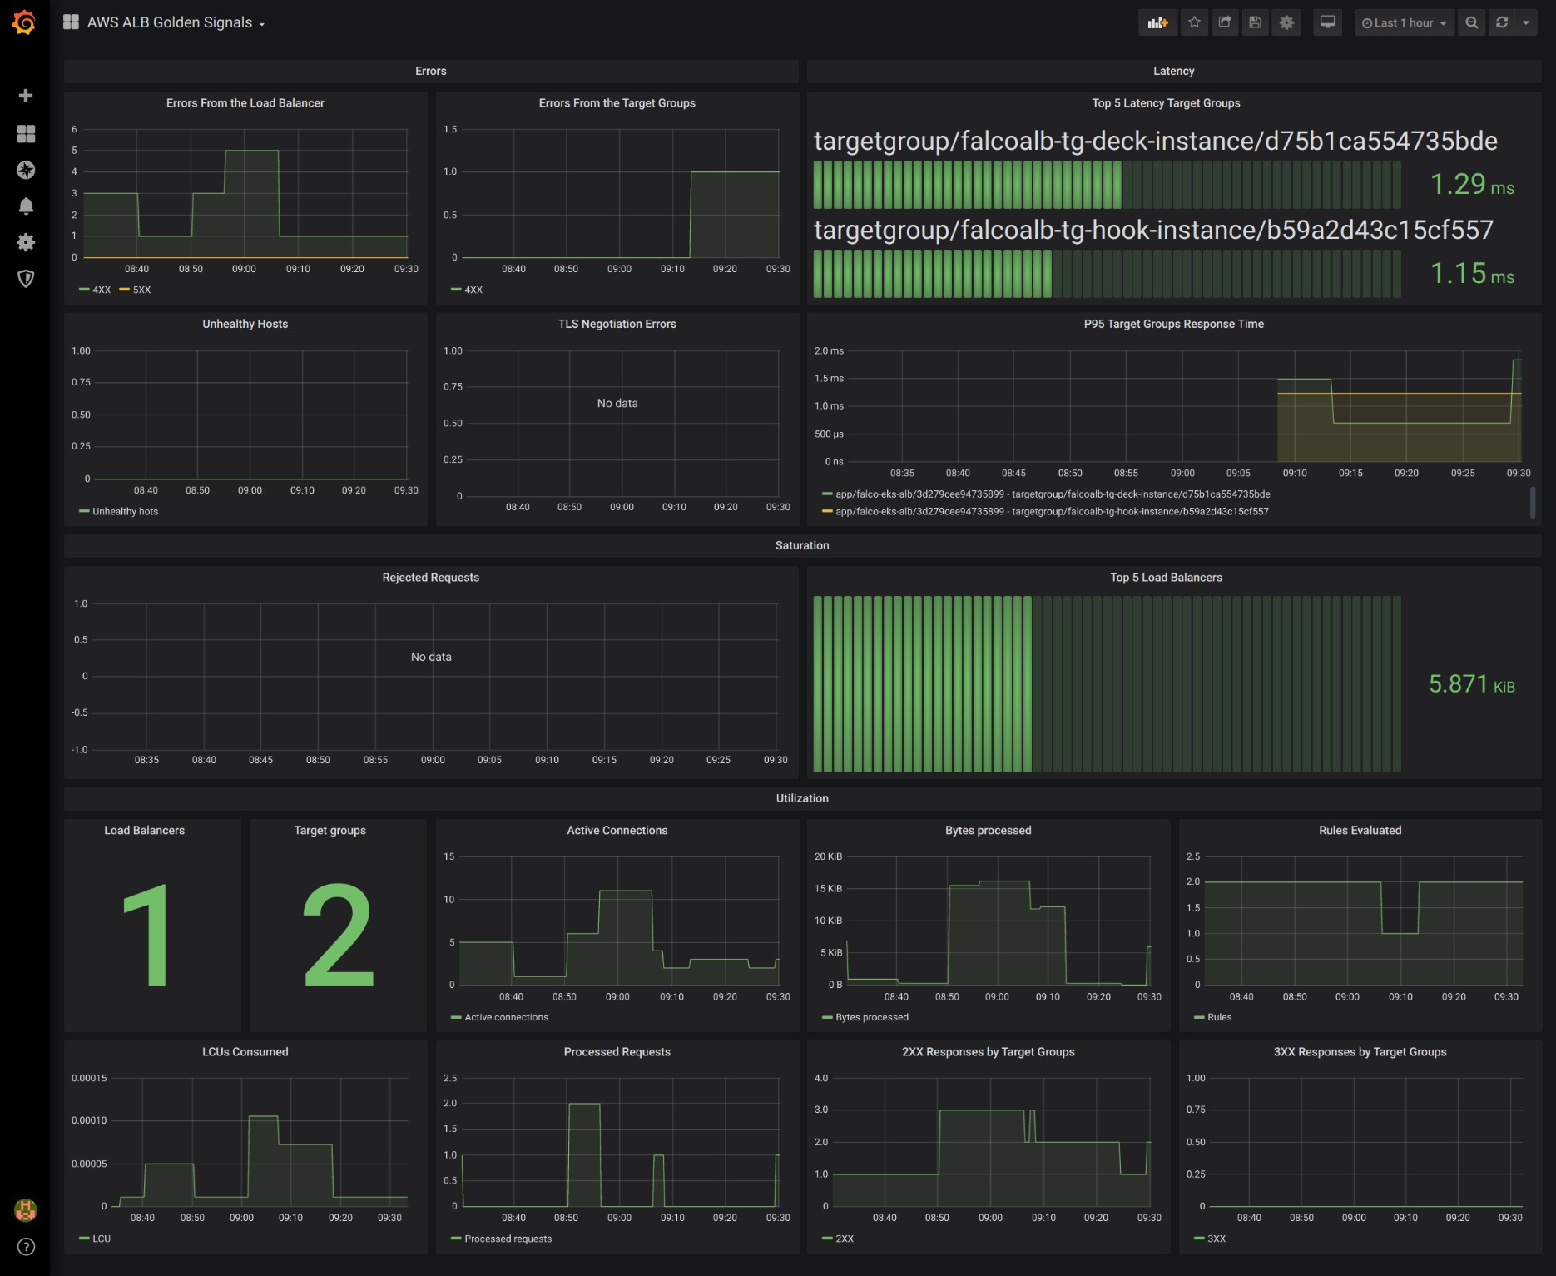Open the Grafana home logo
This screenshot has width=1556, height=1276.
(25, 22)
